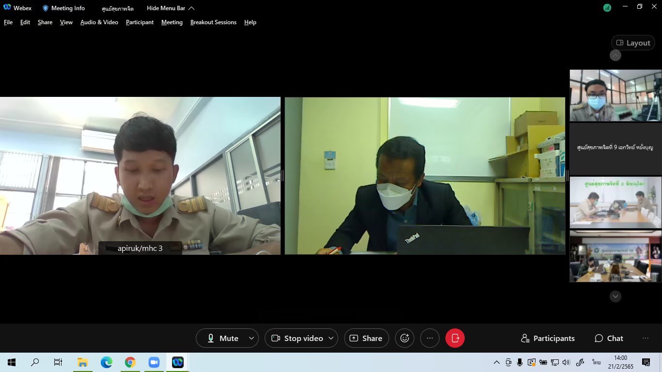The width and height of the screenshot is (662, 372).
Task: Open the Meeting Info shield icon
Action: click(46, 8)
